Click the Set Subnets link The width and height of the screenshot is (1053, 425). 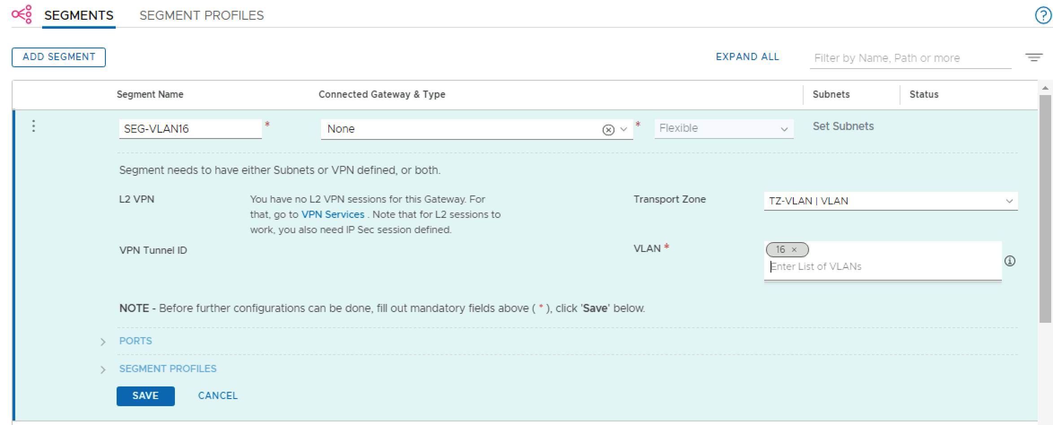843,126
